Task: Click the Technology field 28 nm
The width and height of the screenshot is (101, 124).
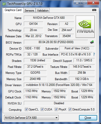Action: coord(33,30)
